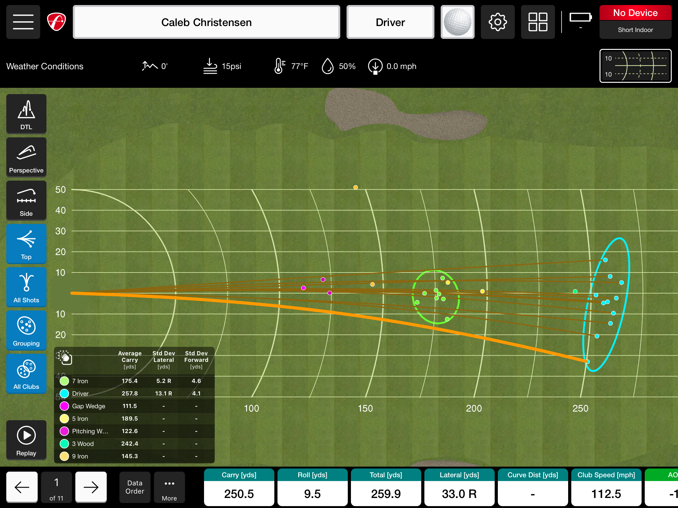This screenshot has width=678, height=508.
Task: Expand More data options
Action: [x=169, y=487]
